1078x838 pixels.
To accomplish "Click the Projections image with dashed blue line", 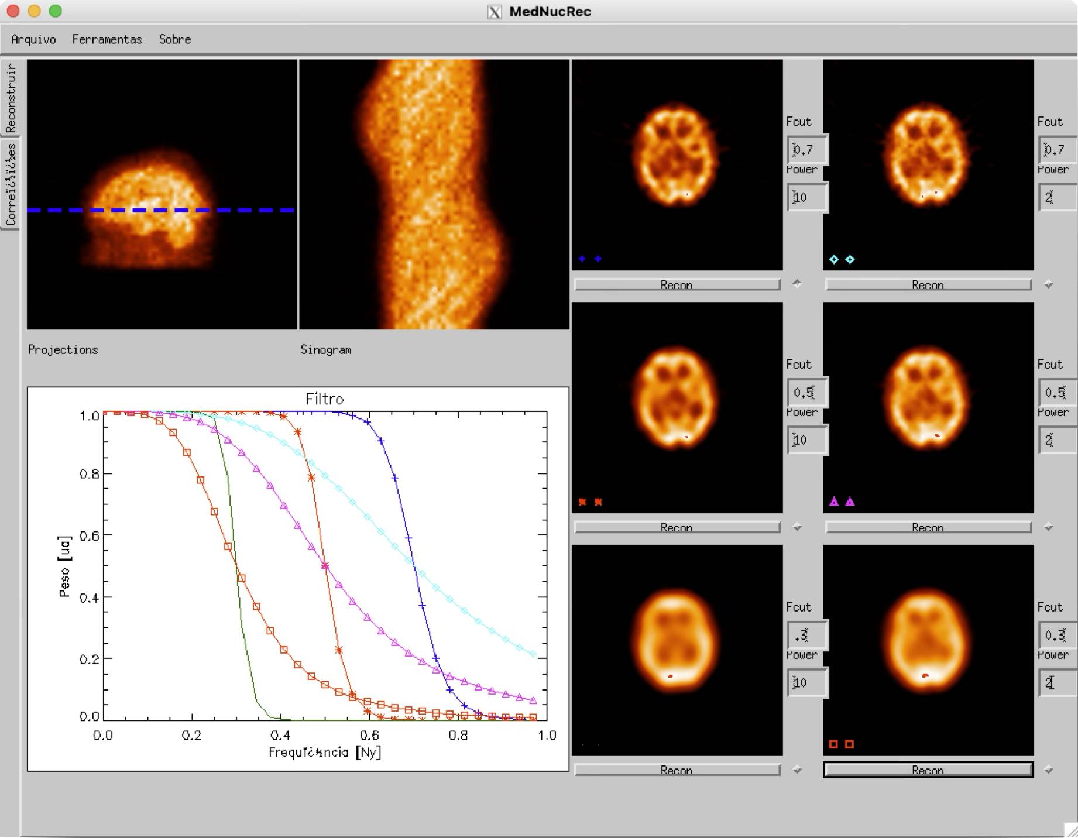I will (162, 194).
